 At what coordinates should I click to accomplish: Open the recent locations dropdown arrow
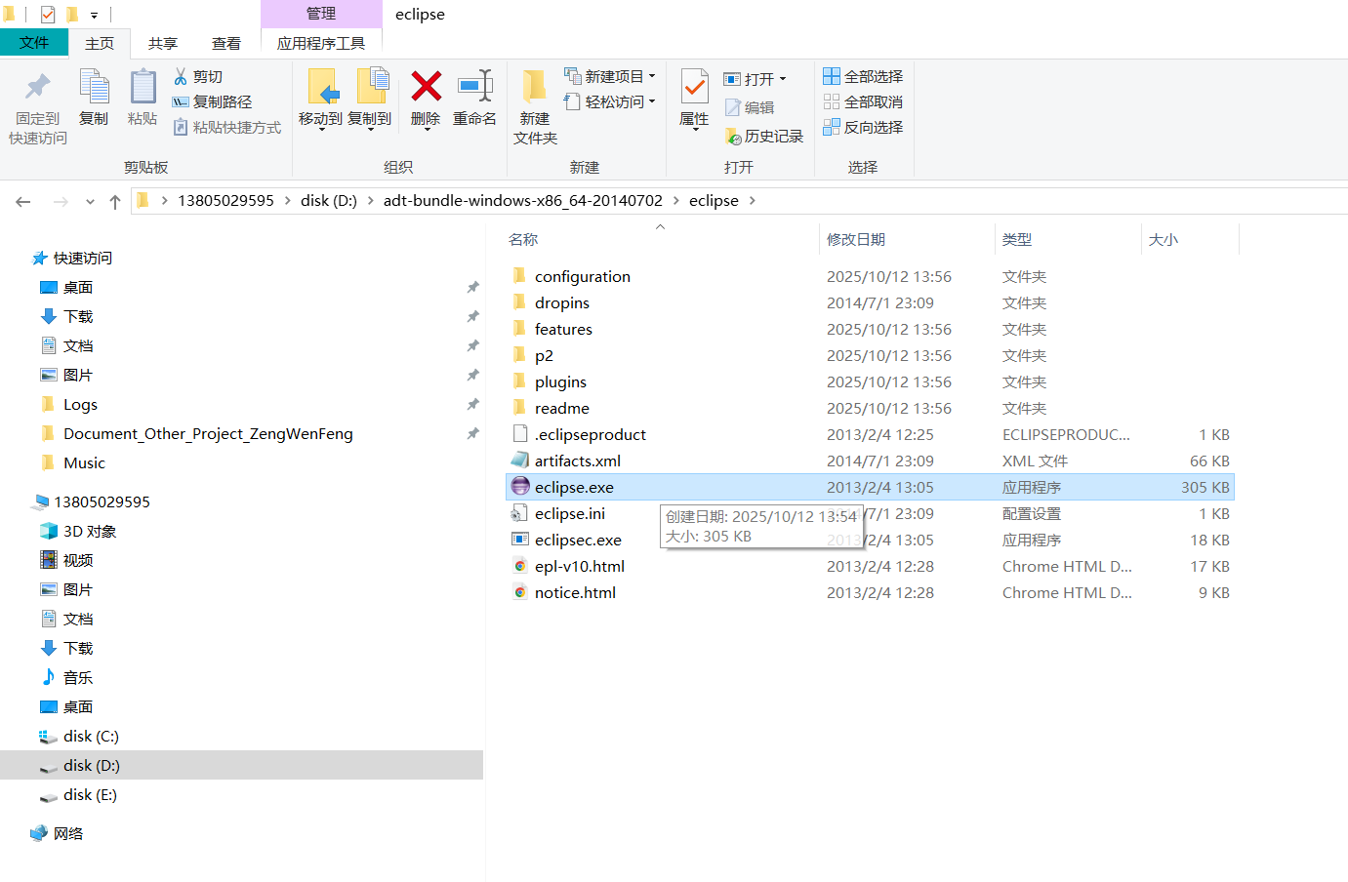point(90,201)
